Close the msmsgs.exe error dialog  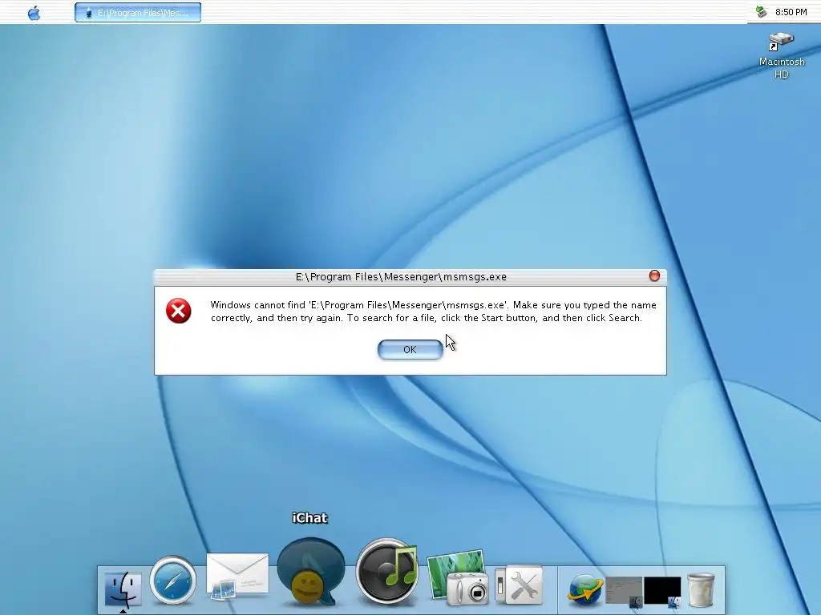(654, 276)
